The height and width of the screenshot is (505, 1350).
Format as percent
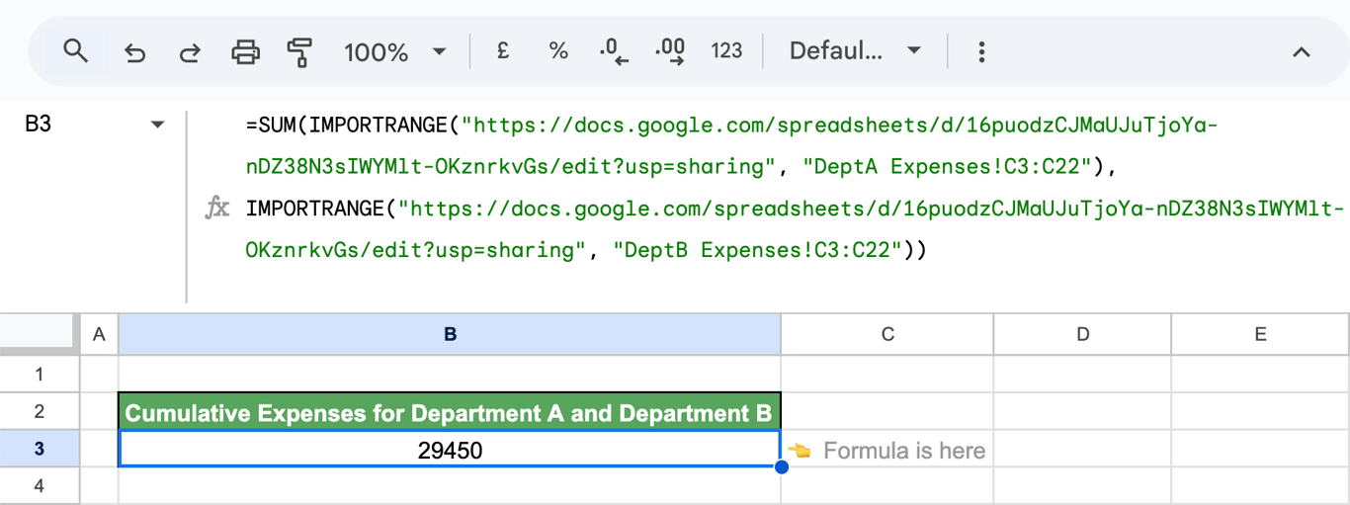pos(558,50)
